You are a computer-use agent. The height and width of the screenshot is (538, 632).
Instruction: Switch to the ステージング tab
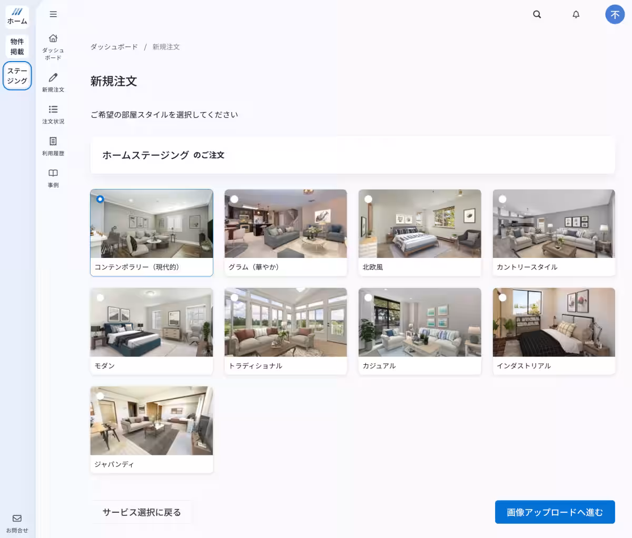point(17,76)
